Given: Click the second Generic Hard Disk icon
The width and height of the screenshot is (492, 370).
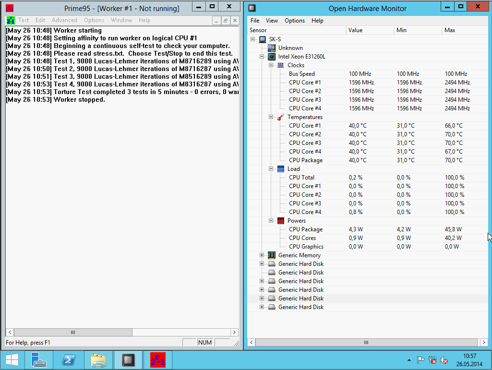Looking at the screenshot, I should [272, 273].
